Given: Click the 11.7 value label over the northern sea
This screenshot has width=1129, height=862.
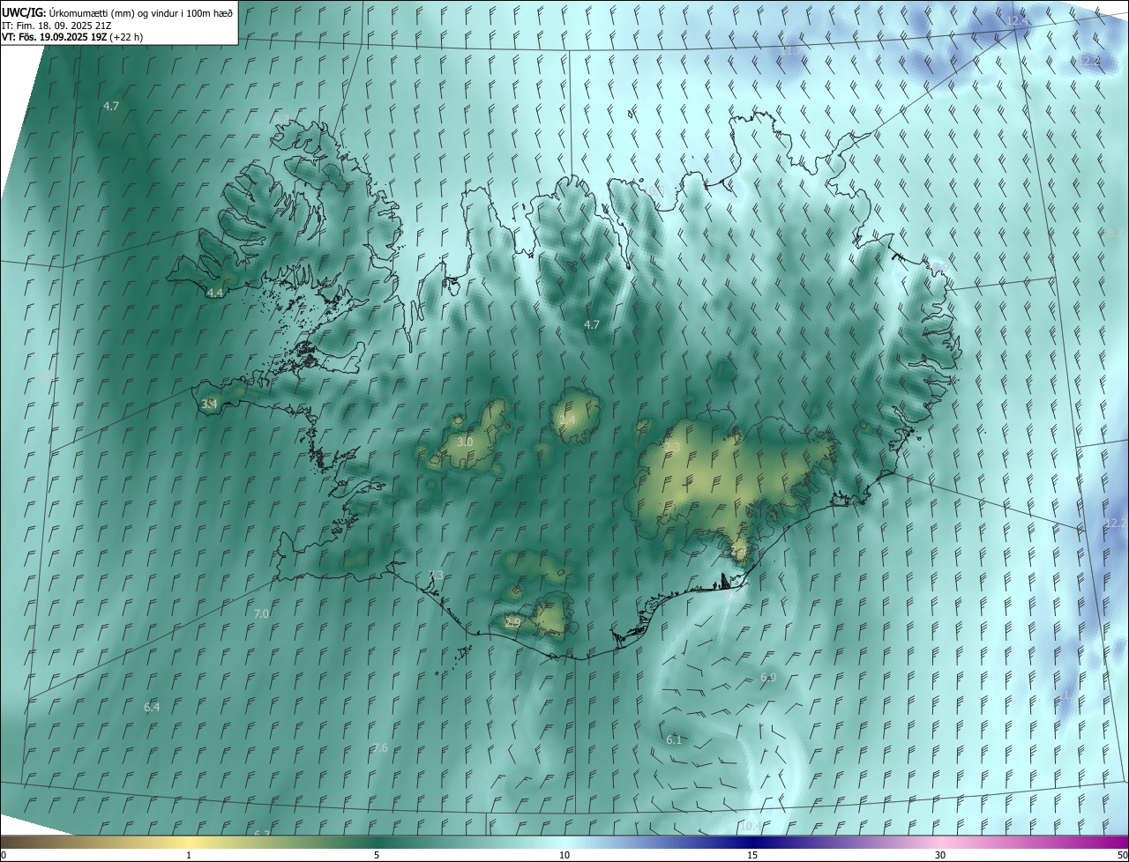Looking at the screenshot, I should [x=791, y=51].
